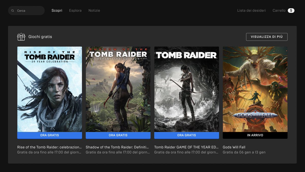Open the Carrello link

point(279,11)
